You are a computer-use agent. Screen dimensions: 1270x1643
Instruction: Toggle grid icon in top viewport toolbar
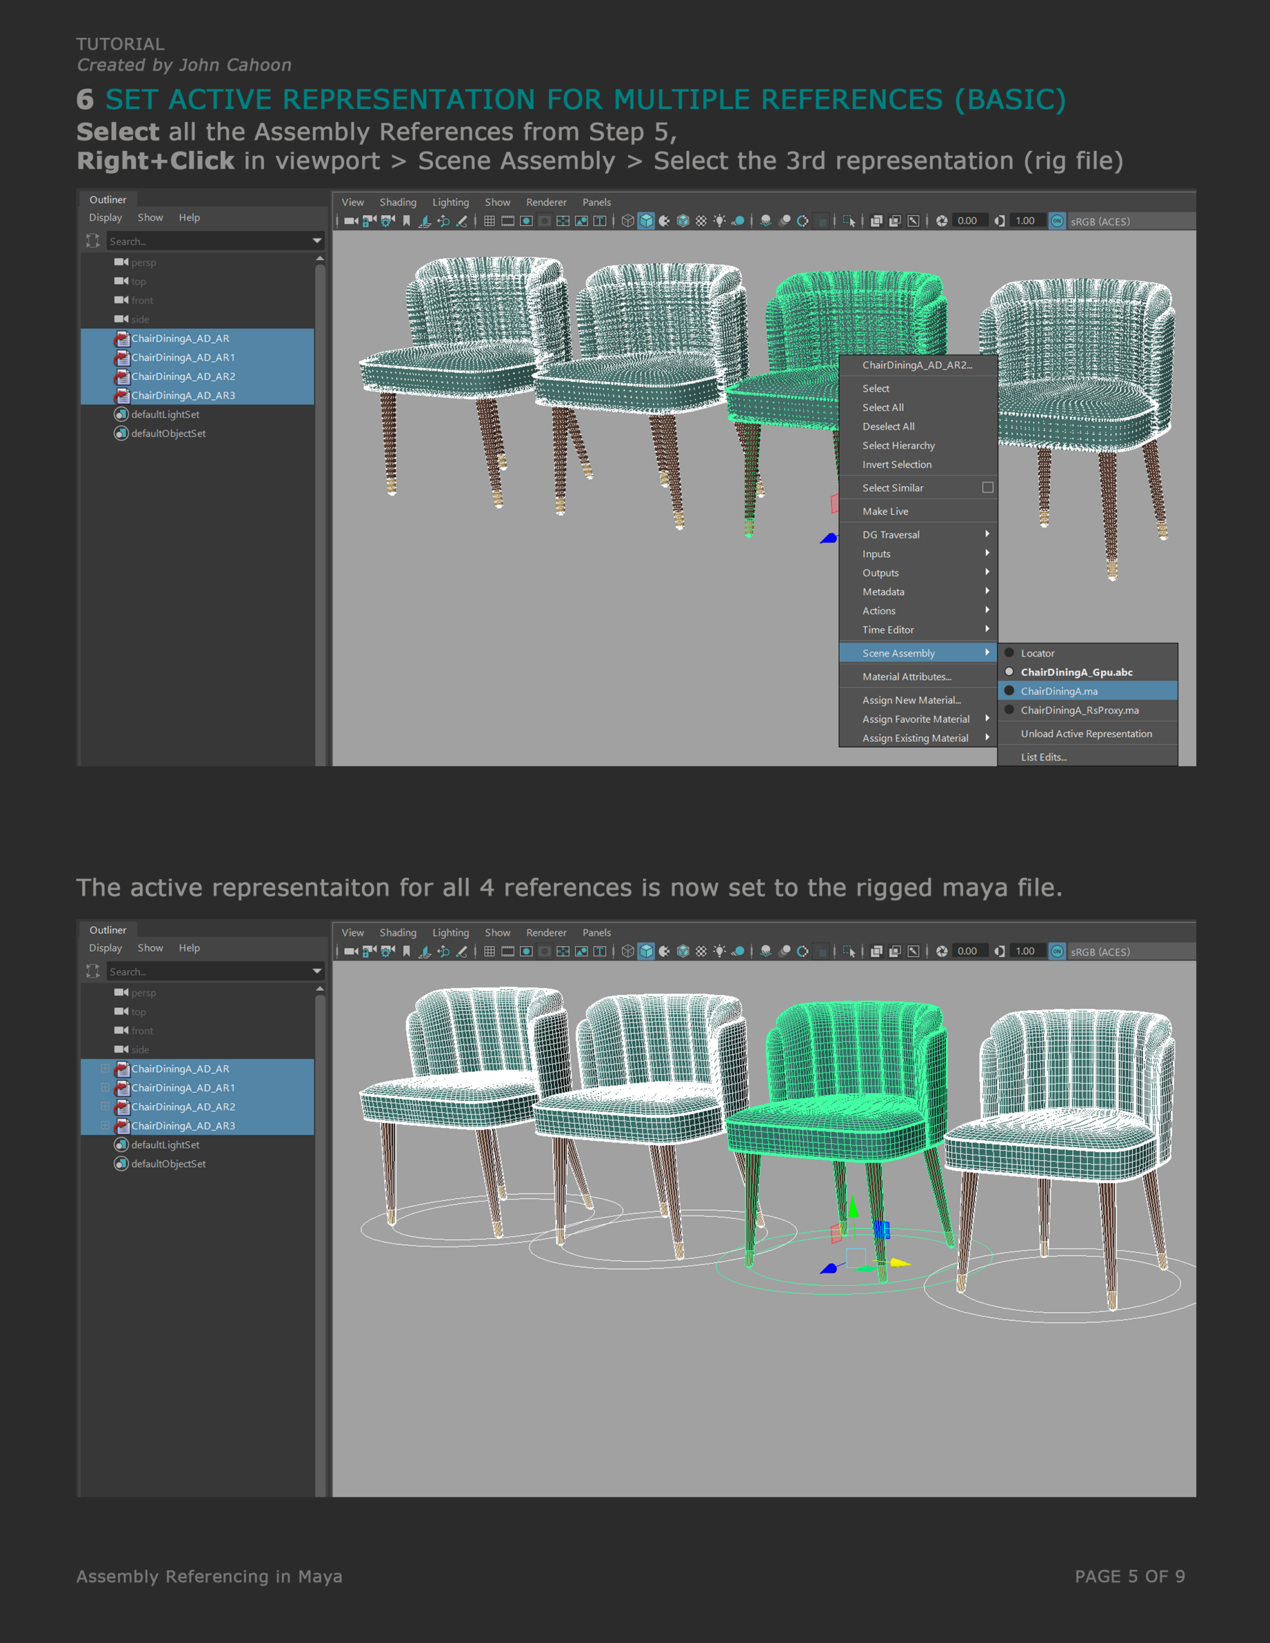click(489, 221)
